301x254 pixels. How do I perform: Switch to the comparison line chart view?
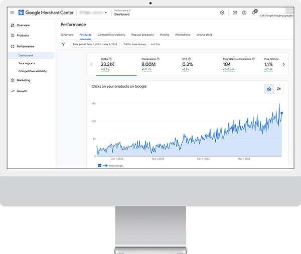click(279, 89)
